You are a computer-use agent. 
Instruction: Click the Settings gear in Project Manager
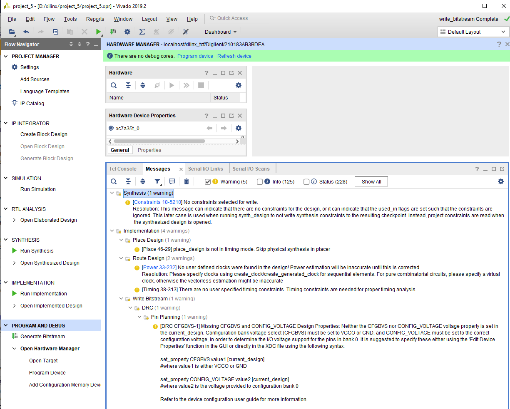pos(15,67)
